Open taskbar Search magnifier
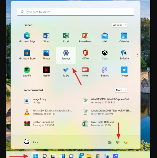 [x=44, y=156]
